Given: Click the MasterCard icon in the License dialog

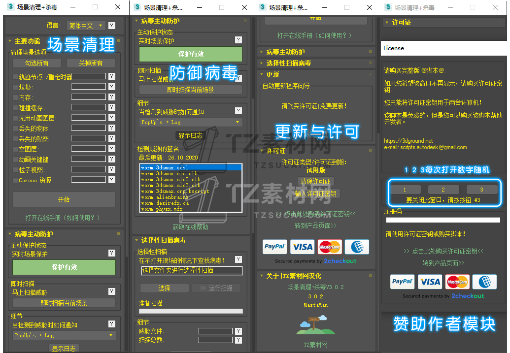Looking at the screenshot, I should point(457,282).
